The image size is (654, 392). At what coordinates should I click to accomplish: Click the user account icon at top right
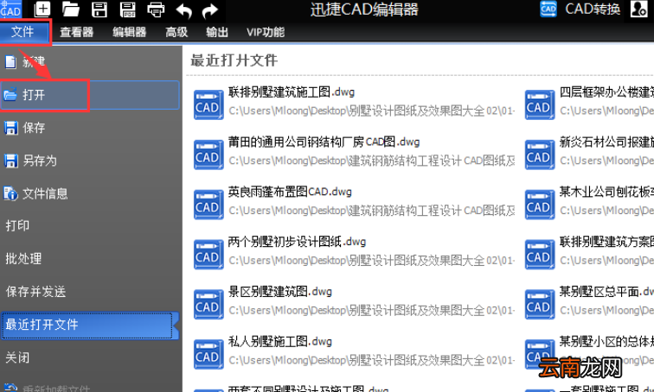[x=638, y=9]
